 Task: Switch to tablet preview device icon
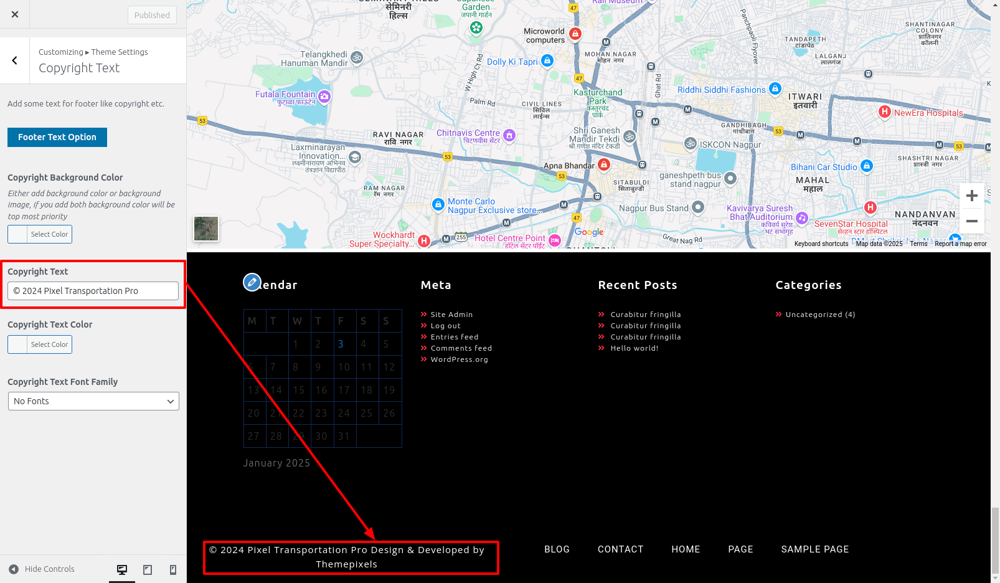coord(148,569)
